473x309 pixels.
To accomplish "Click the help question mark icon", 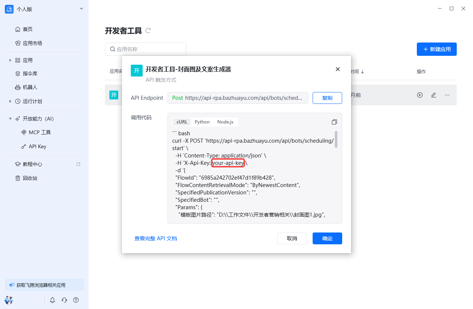I will (76, 300).
